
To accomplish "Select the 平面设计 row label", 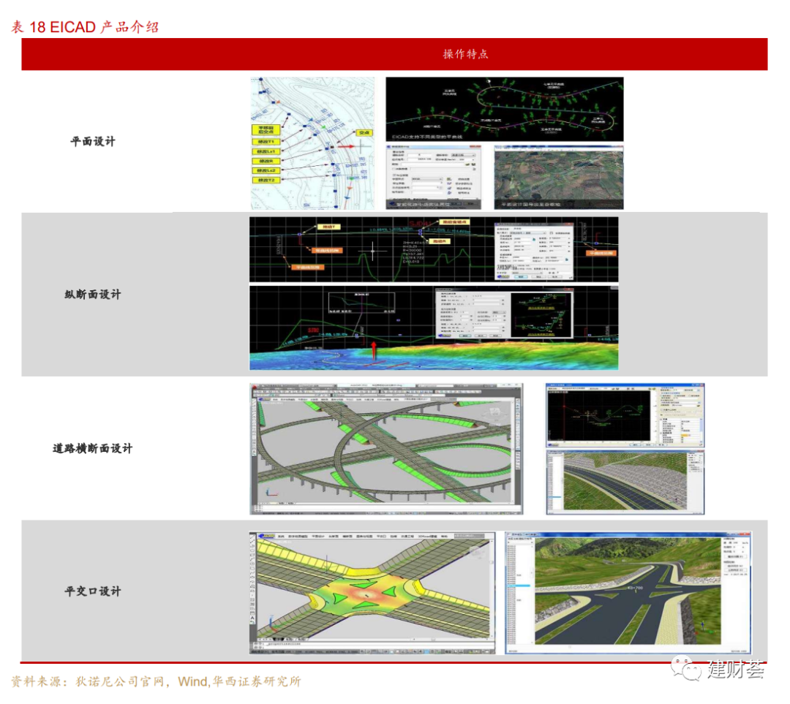I will point(93,142).
